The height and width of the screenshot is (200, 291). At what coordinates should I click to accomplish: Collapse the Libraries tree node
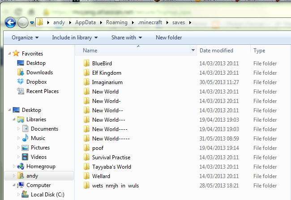point(14,119)
